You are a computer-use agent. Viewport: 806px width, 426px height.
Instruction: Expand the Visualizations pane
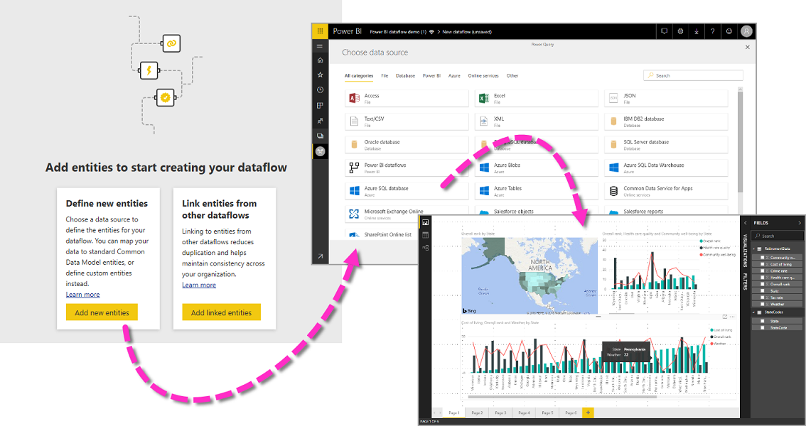coord(746,251)
